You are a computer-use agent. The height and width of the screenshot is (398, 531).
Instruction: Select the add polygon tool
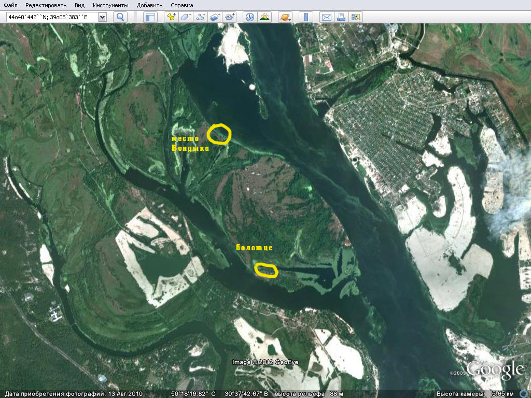[186, 17]
